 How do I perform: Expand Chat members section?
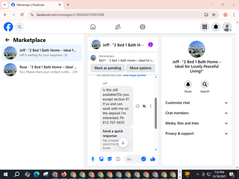pyautogui.click(x=196, y=113)
